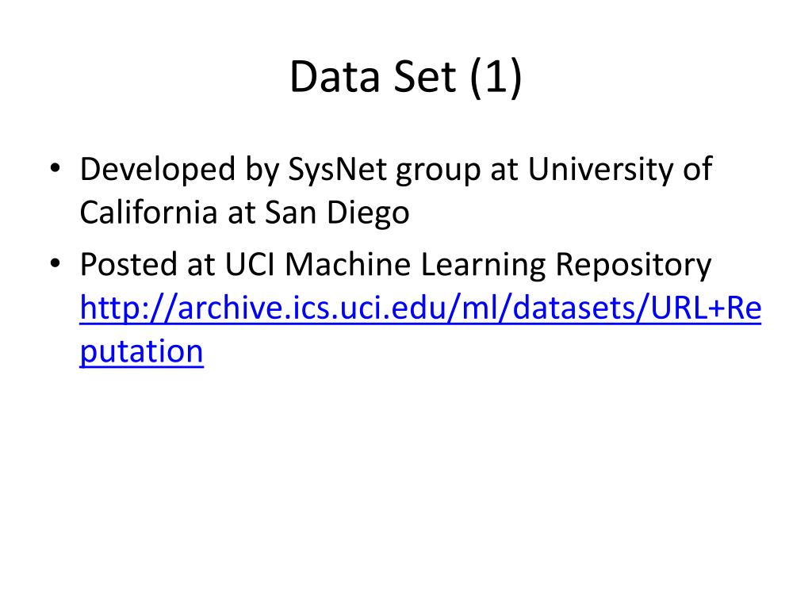Click the text 'California at San Diego'
Viewport: 812px width, 609px height.
click(244, 213)
